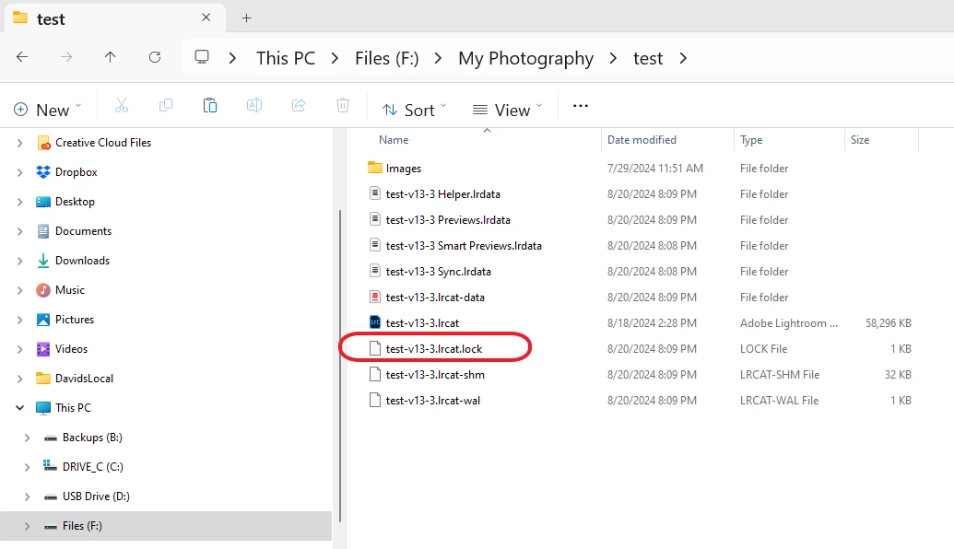Select DavidsLocal in navigation pane

point(84,379)
